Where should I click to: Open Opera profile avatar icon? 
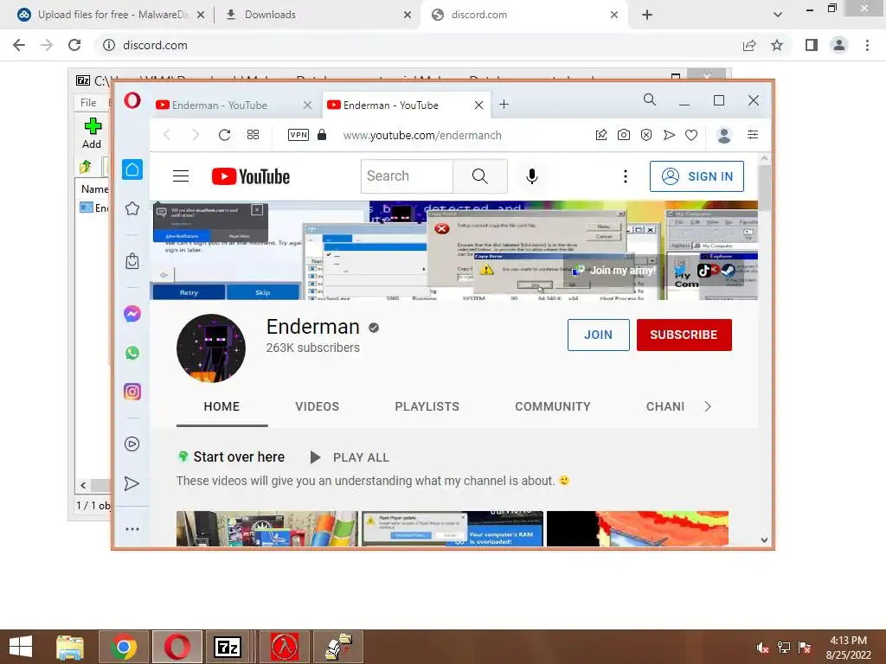(x=724, y=135)
